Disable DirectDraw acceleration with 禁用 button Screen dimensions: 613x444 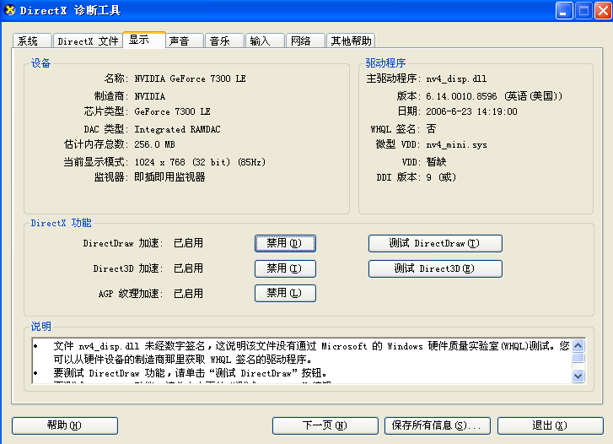click(x=285, y=243)
